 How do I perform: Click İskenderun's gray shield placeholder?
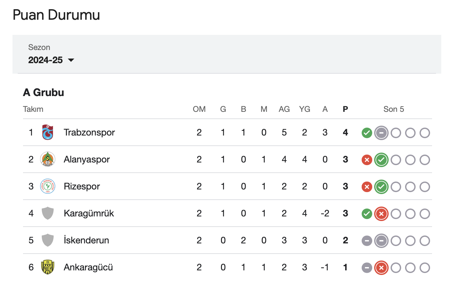pyautogui.click(x=48, y=240)
